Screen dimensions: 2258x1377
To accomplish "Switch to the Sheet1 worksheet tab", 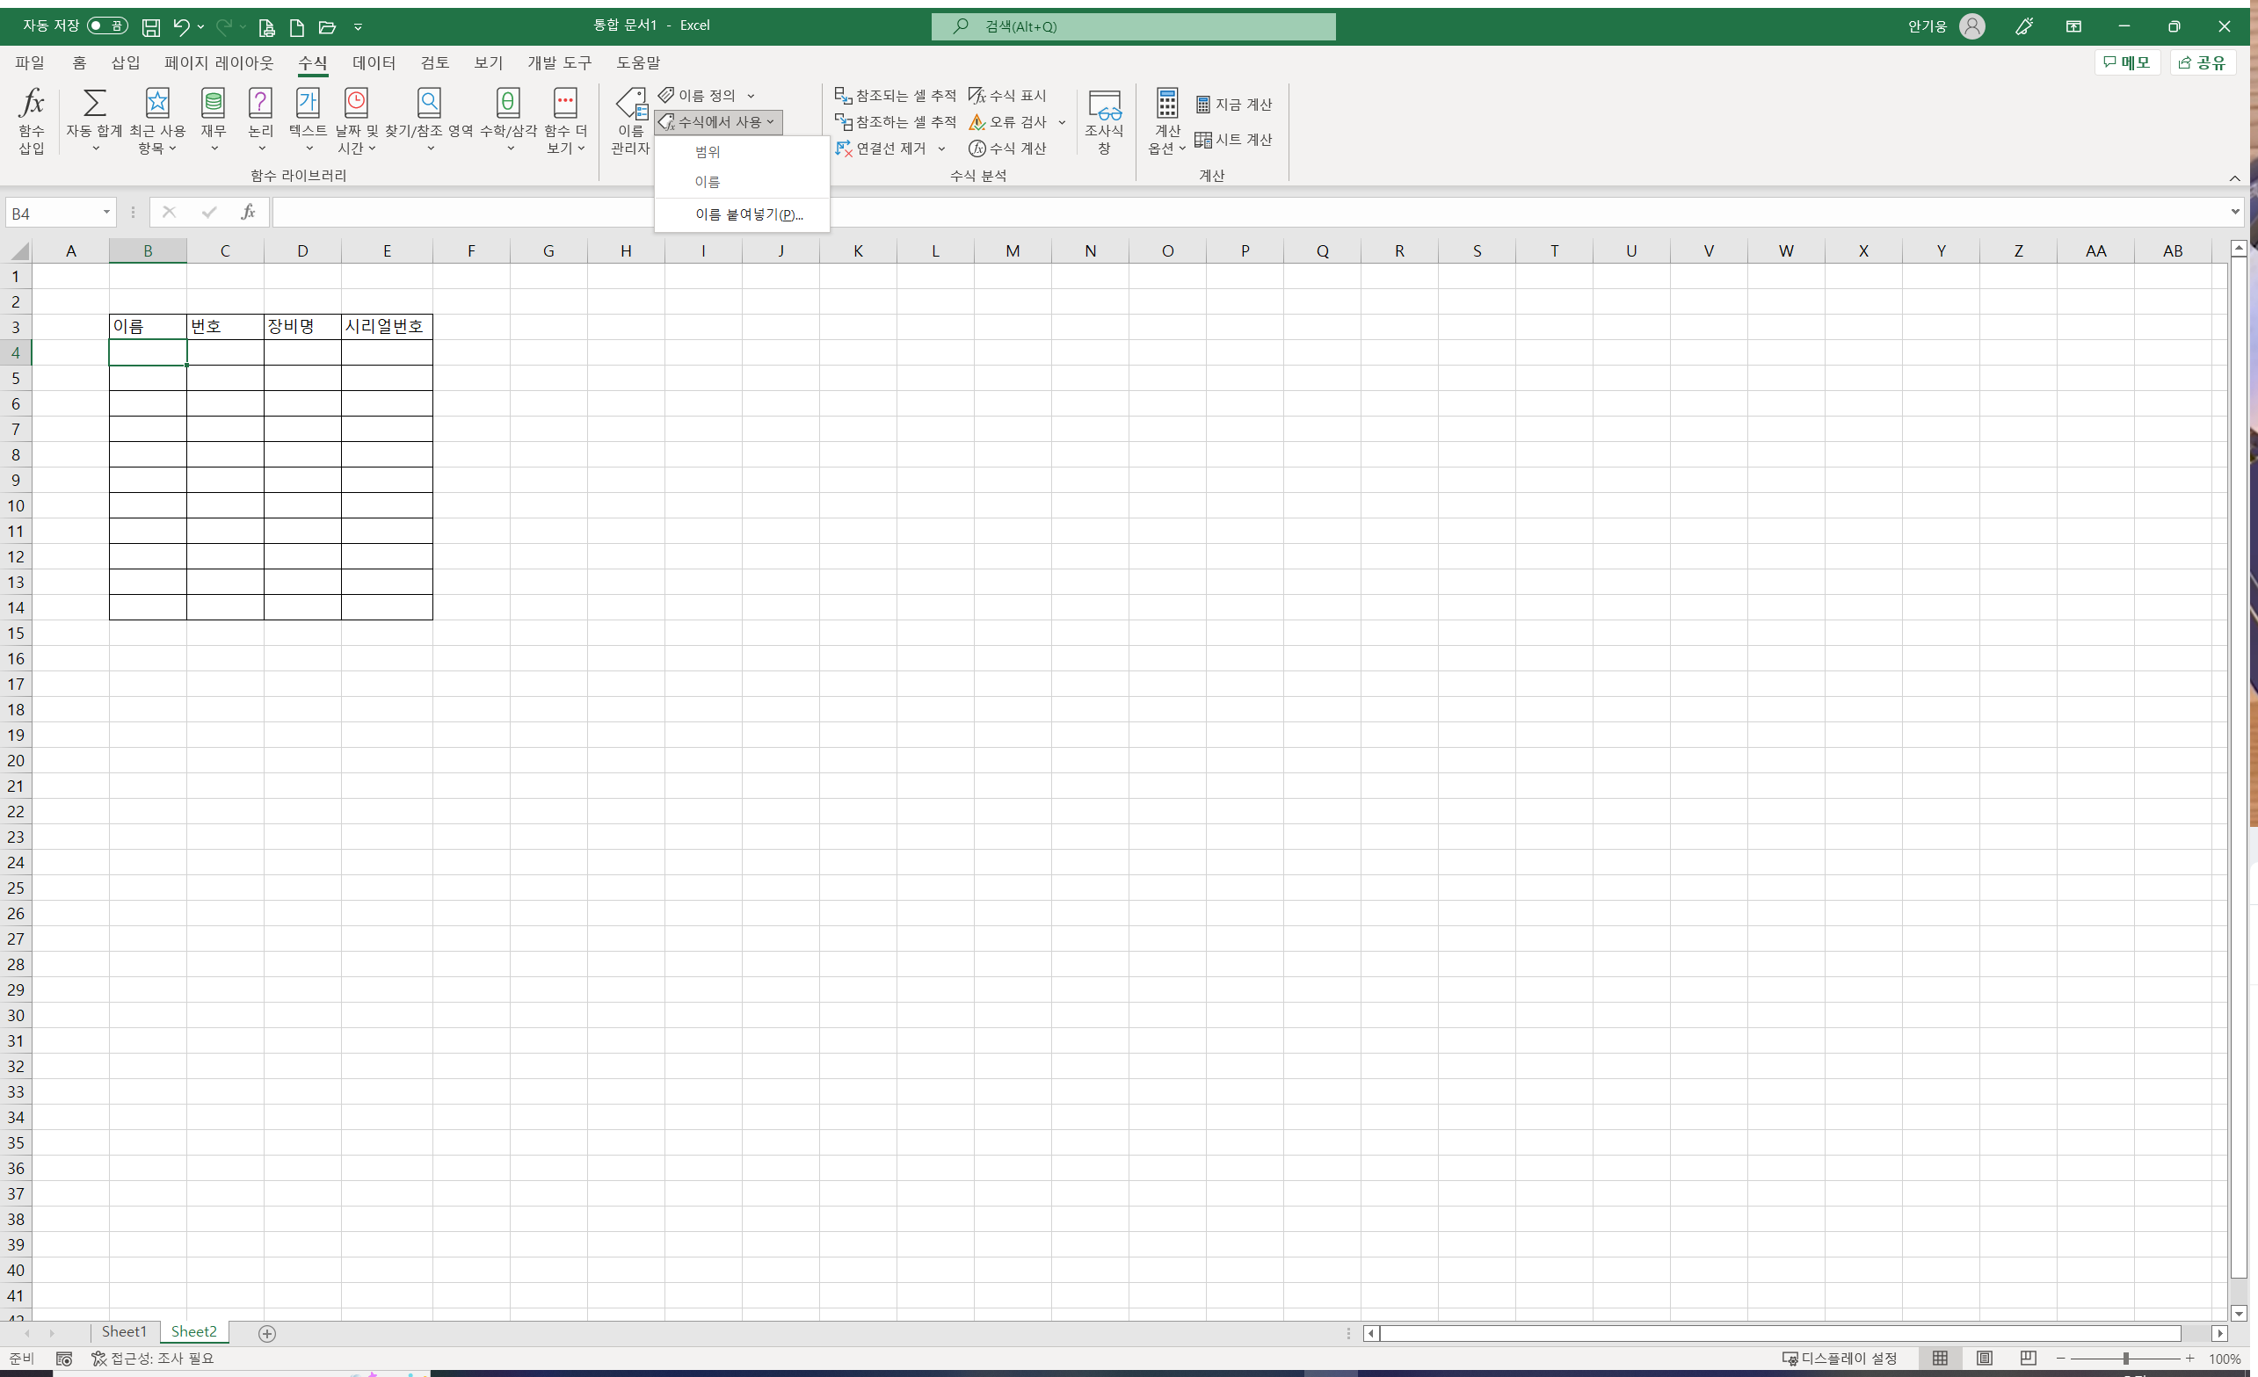I will coord(124,1332).
